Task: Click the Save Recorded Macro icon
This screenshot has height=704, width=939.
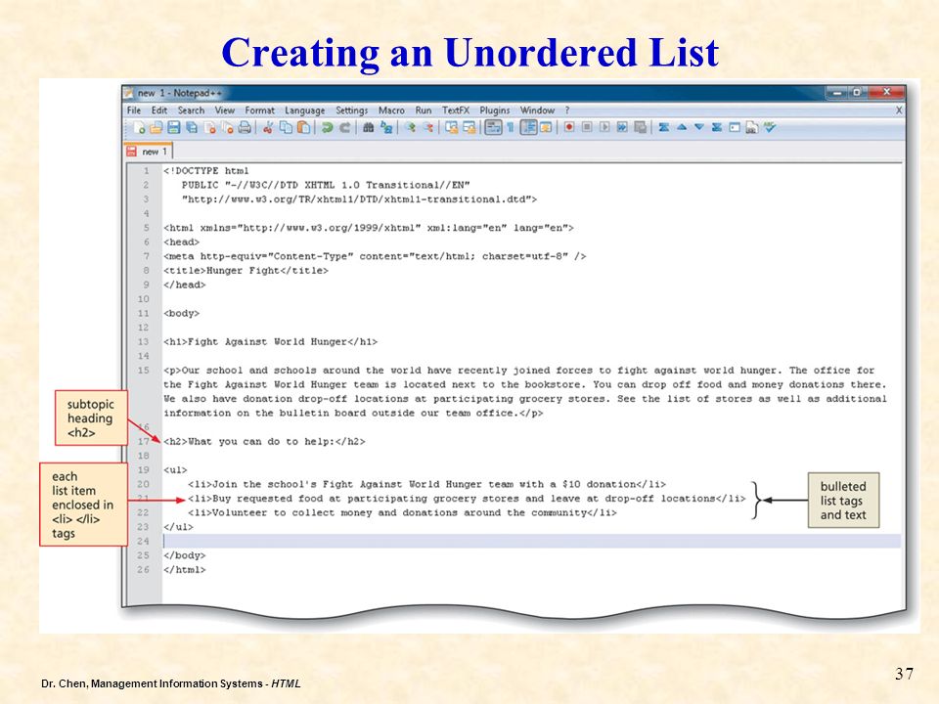Action: pyautogui.click(x=640, y=127)
